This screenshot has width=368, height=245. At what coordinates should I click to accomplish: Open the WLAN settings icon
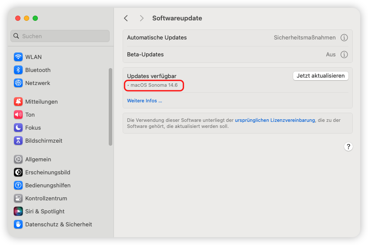(18, 57)
